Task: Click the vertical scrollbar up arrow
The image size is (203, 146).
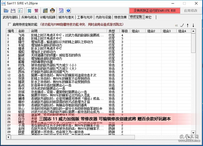Action: pyautogui.click(x=193, y=31)
